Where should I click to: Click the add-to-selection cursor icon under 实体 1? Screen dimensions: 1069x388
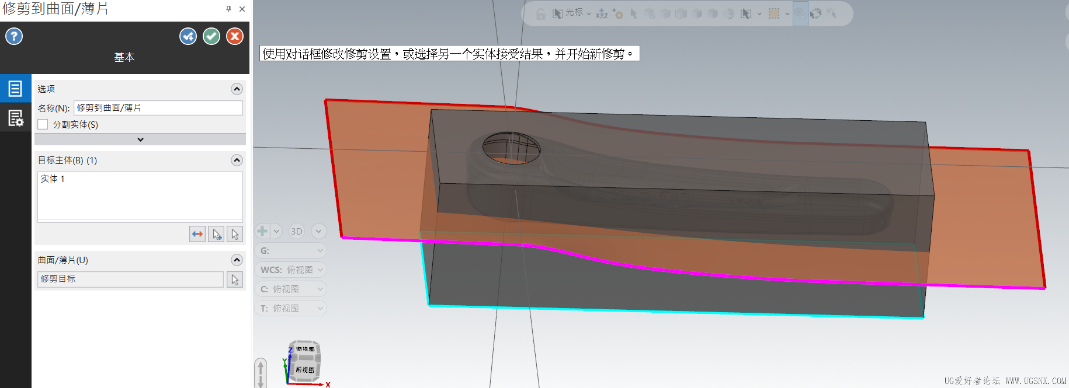pos(217,234)
